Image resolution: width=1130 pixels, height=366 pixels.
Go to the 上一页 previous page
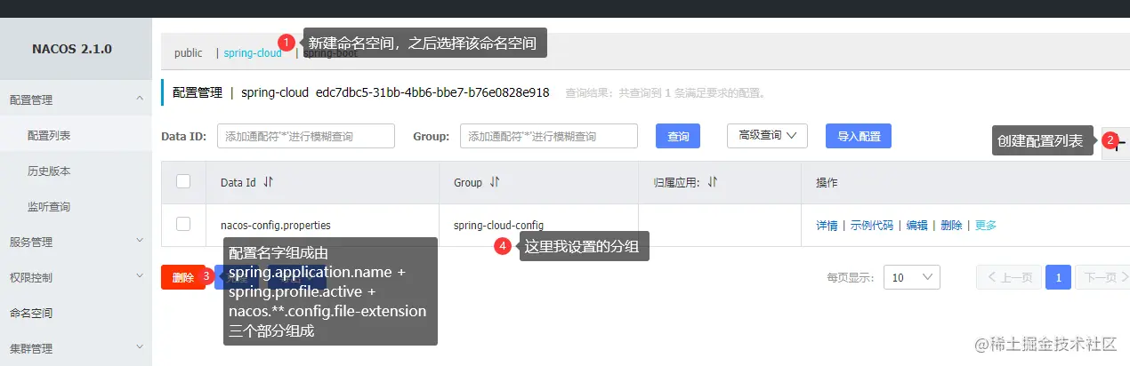(1008, 277)
